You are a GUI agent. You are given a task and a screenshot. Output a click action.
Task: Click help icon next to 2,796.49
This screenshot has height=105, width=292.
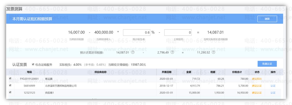173,52
